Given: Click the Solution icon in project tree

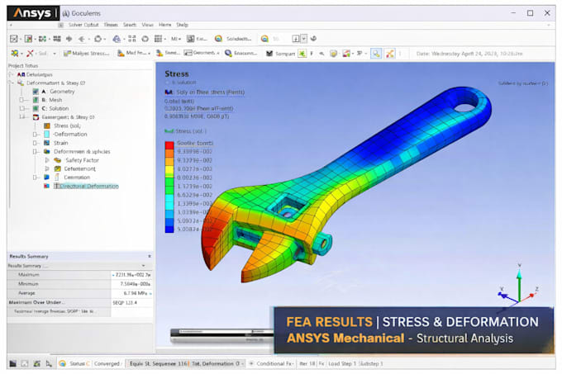Looking at the screenshot, I should click(36, 108).
